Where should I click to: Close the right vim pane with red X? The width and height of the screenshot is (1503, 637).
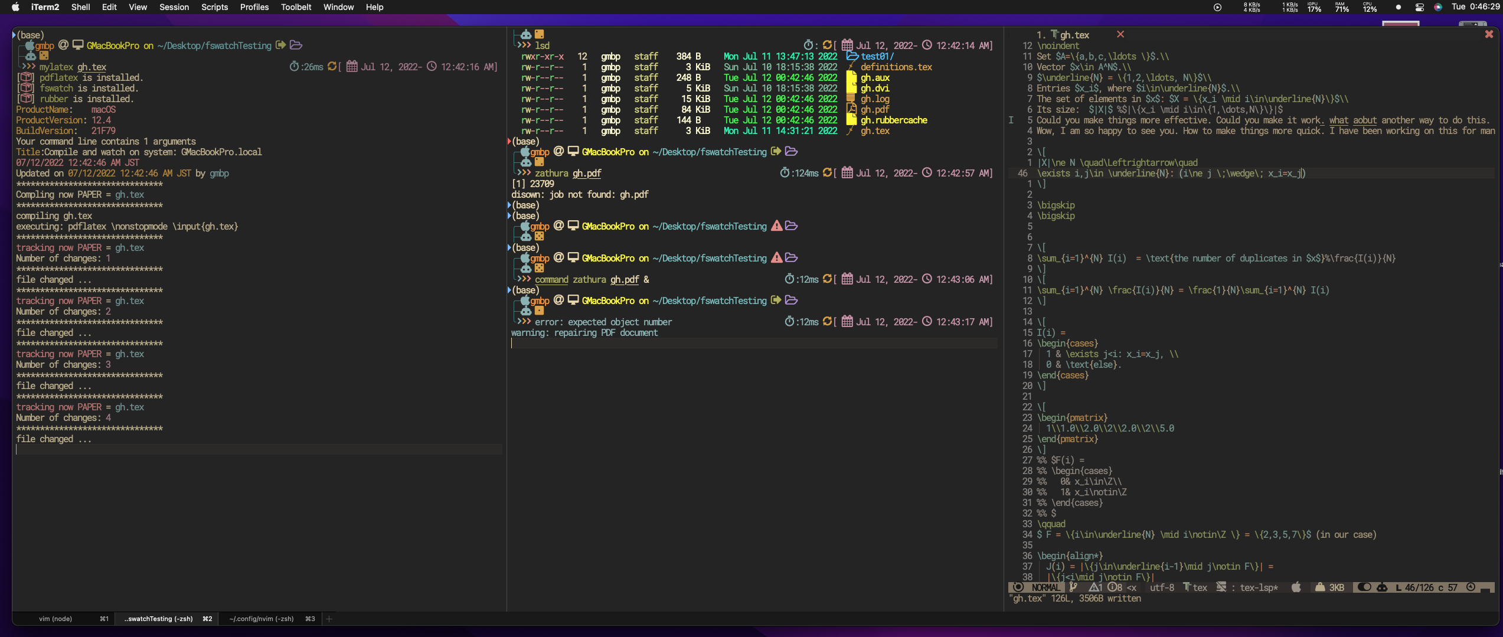point(1489,34)
